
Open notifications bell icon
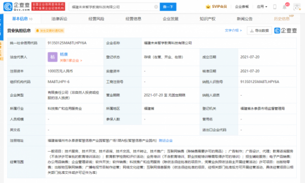pos(284,7)
